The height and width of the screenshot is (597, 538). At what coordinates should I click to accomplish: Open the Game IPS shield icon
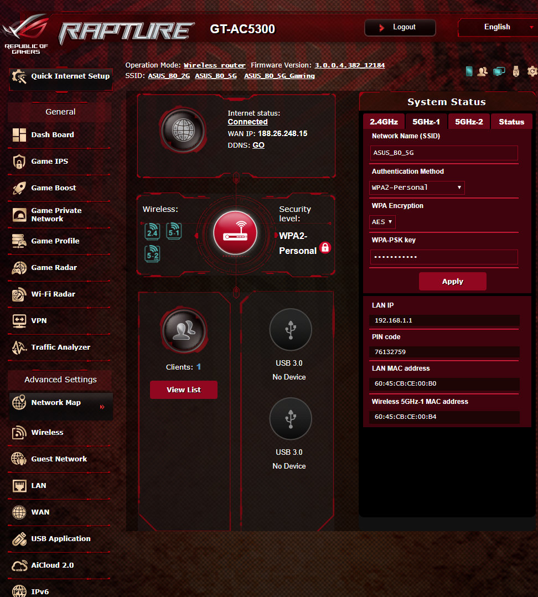(19, 162)
